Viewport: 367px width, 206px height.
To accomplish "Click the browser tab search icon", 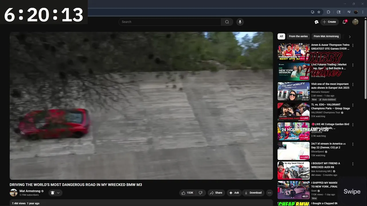I will 339,12.
